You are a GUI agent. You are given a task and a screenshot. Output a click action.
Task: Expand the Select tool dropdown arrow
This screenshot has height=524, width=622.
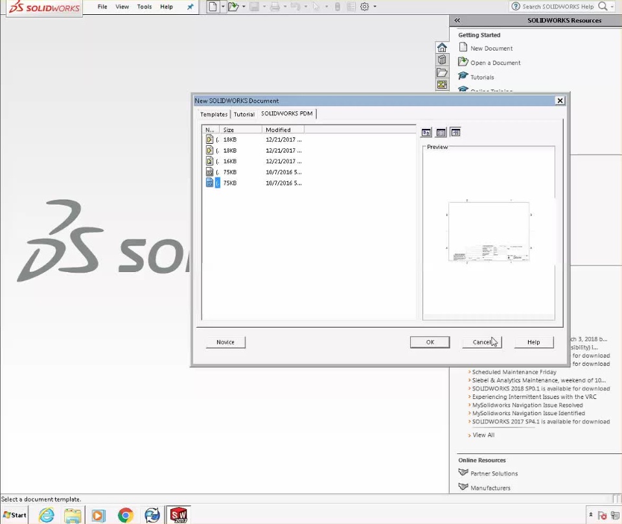click(327, 6)
